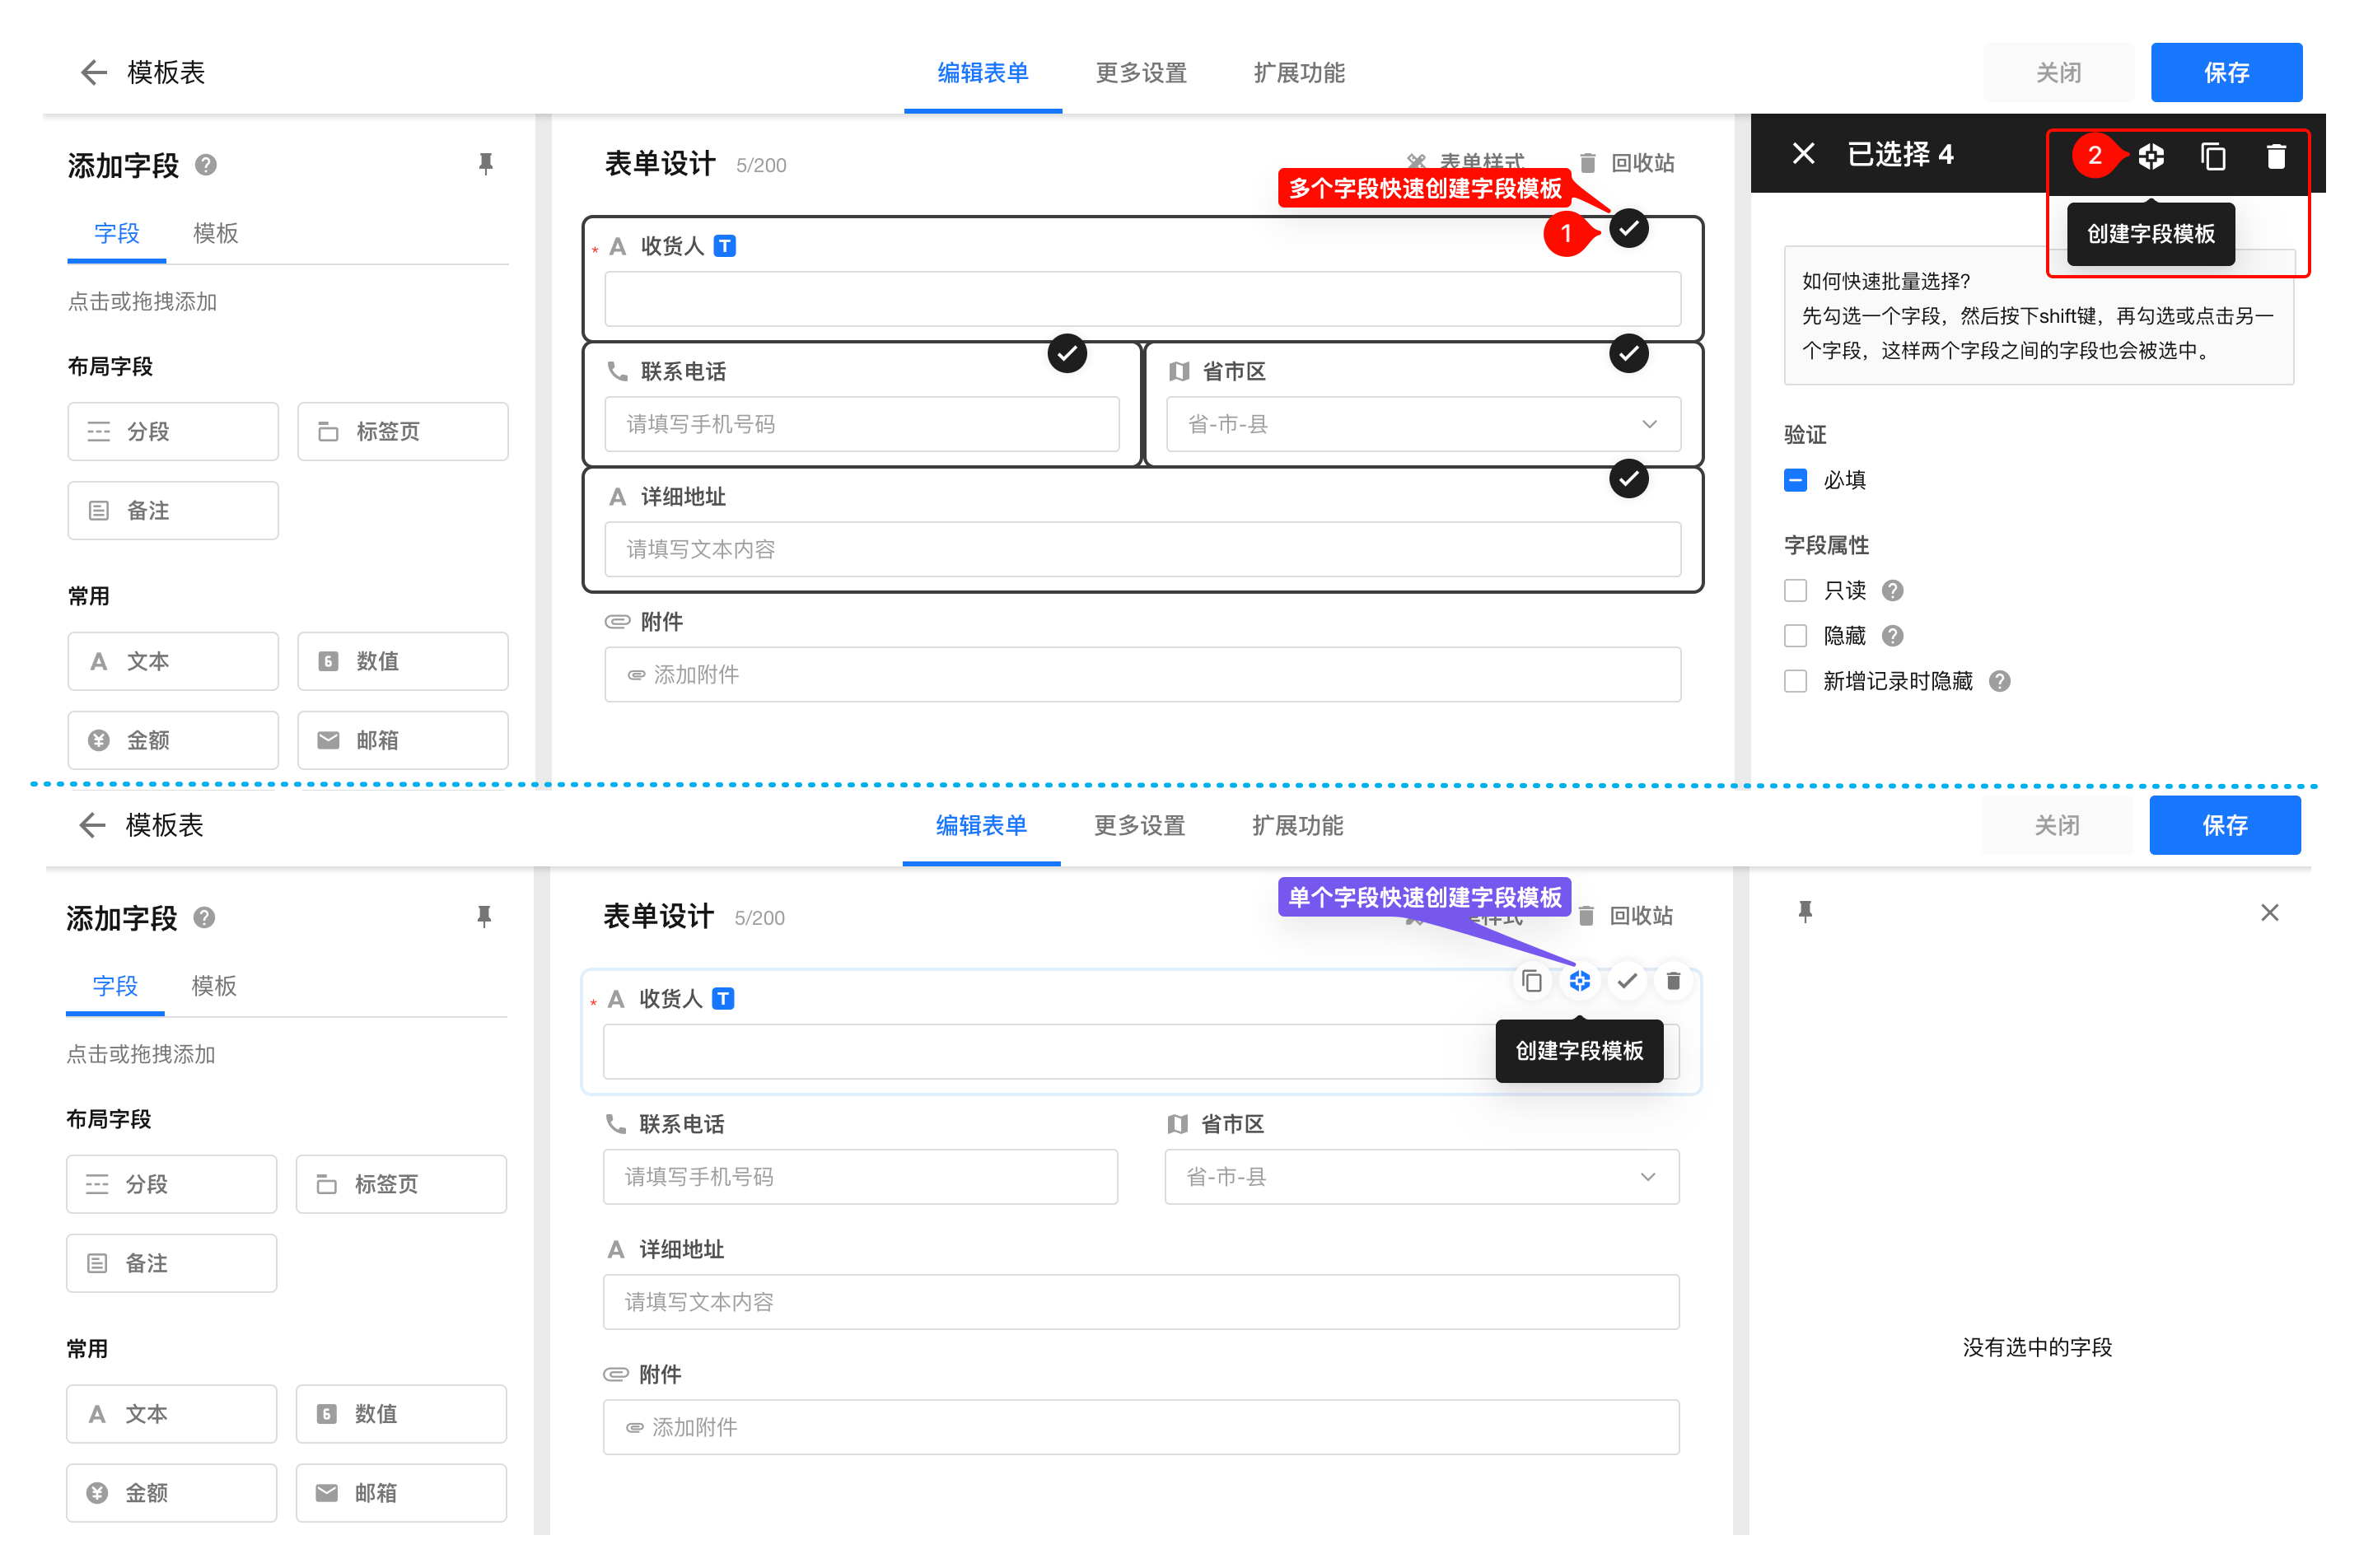
Task: Click copy icon on bottom 收货人 field
Action: 1531,981
